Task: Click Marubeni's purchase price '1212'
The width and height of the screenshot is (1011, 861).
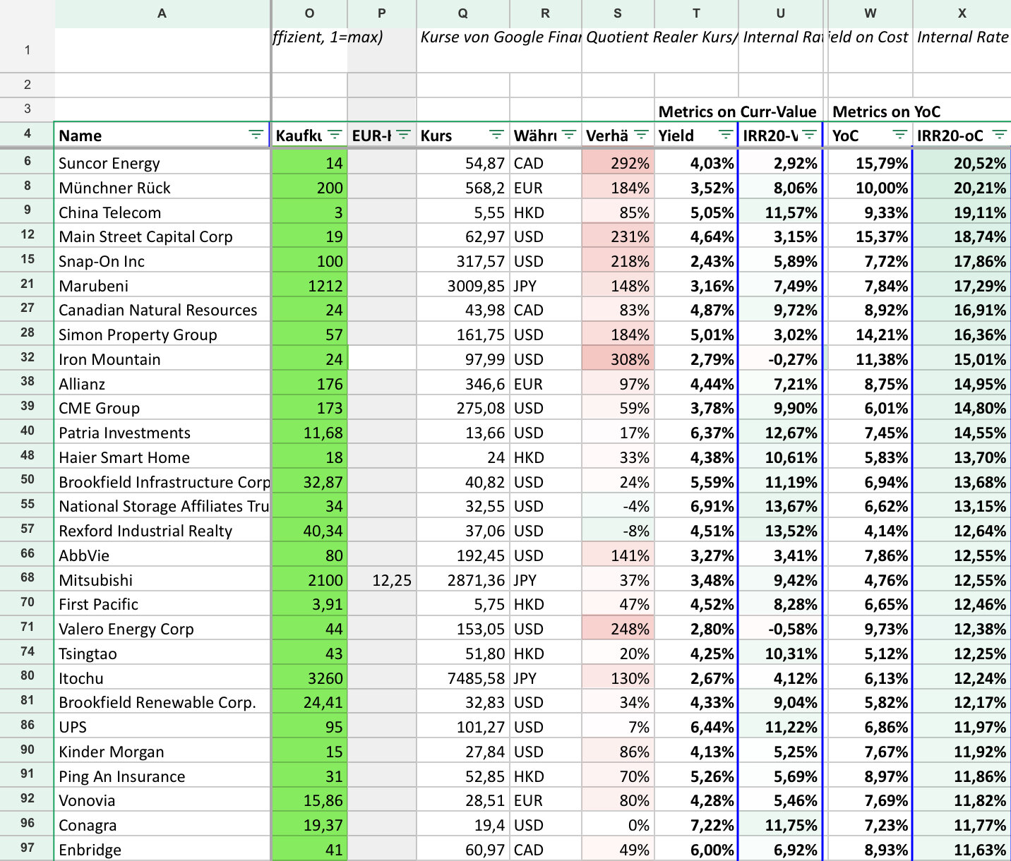Action: [x=309, y=286]
